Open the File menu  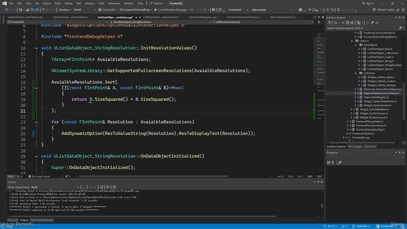tap(11, 3)
